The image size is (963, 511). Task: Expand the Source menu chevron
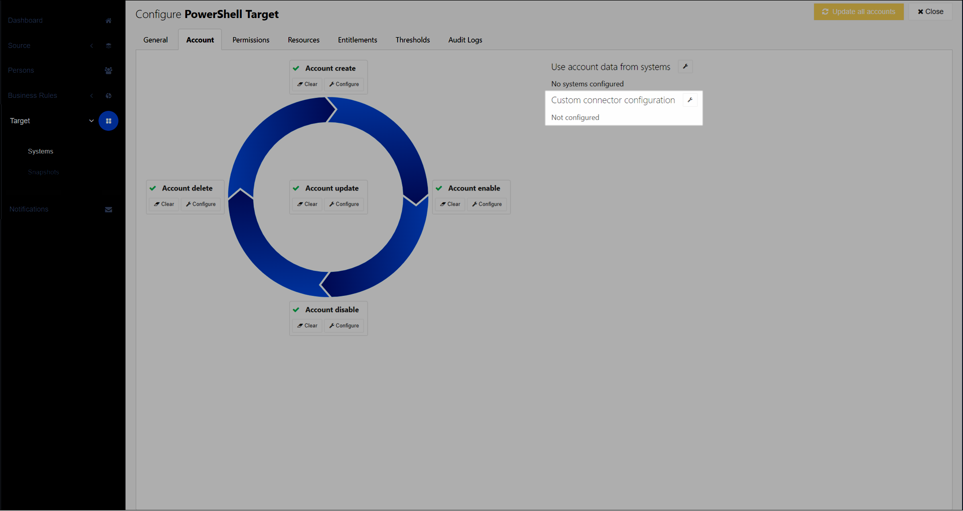pos(92,46)
